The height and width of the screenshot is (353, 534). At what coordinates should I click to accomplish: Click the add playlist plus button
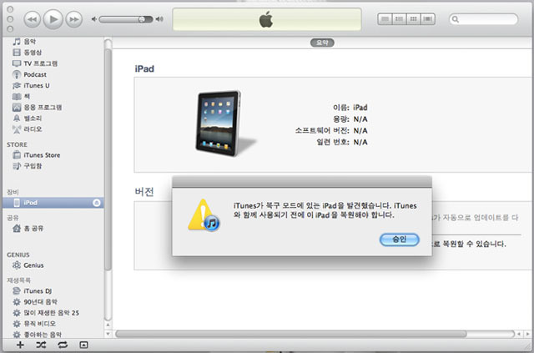[20, 345]
